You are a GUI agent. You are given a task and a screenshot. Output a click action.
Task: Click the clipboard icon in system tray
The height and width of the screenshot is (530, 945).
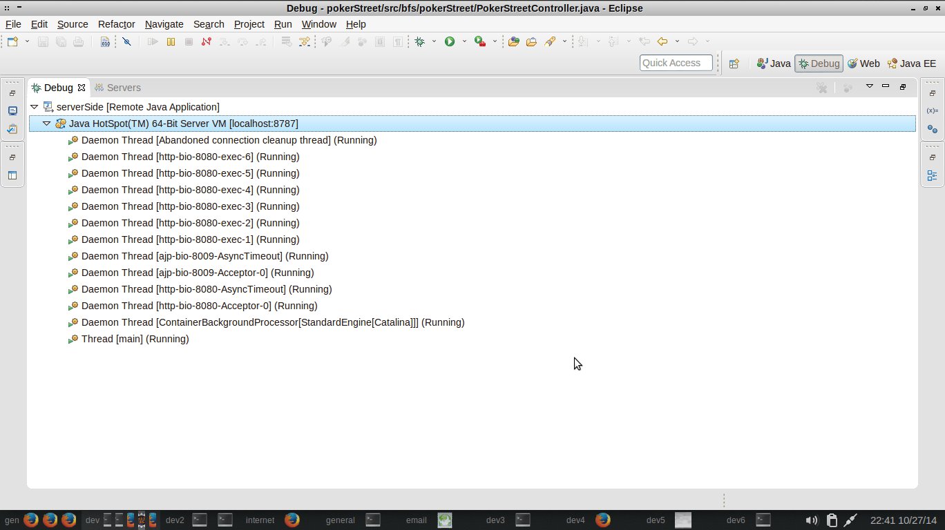pos(832,520)
